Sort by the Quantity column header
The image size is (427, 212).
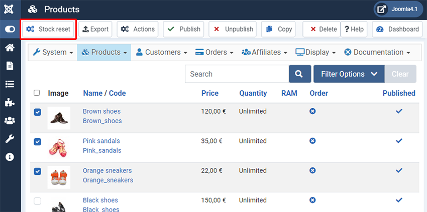point(253,93)
